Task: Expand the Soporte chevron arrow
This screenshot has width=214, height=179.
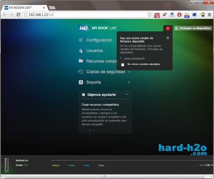Action: [129, 82]
